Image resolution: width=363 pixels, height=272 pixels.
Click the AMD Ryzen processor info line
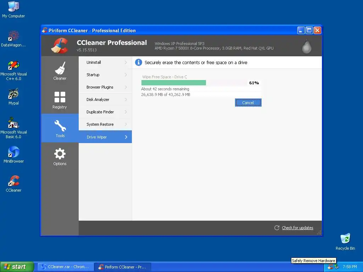(x=214, y=48)
